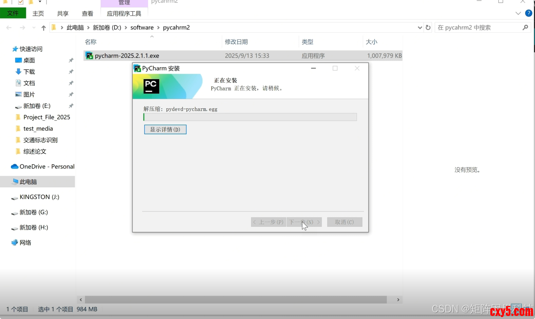Screen dimensions: 535x319
Task: Open the 应用程序工具 ribbon tab
Action: (124, 13)
